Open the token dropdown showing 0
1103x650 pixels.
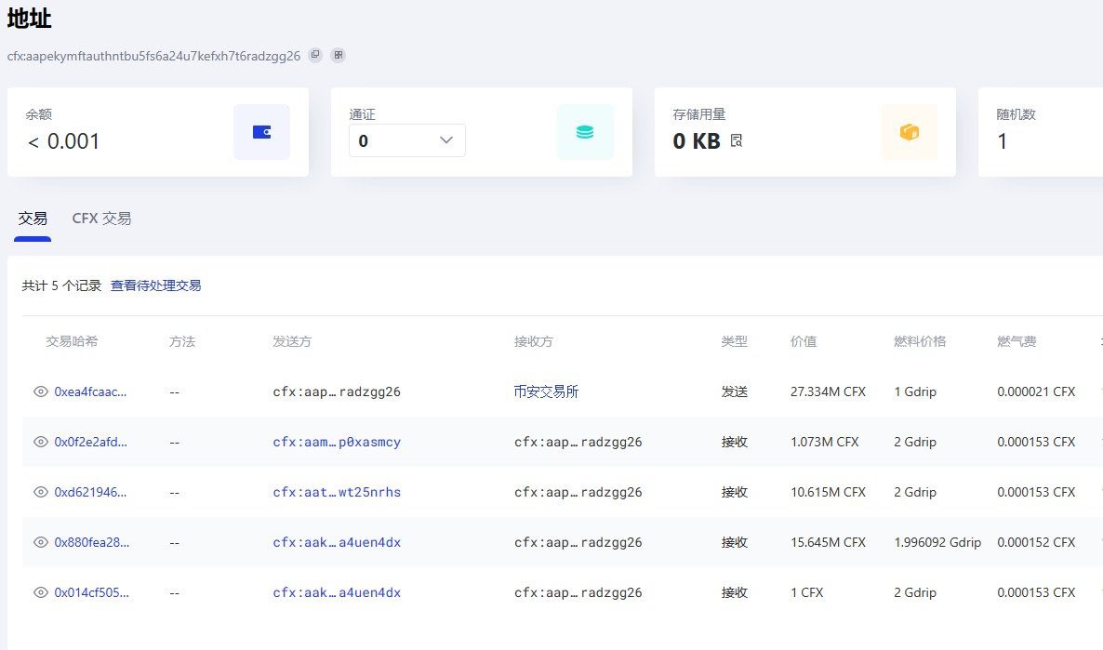pyautogui.click(x=406, y=140)
